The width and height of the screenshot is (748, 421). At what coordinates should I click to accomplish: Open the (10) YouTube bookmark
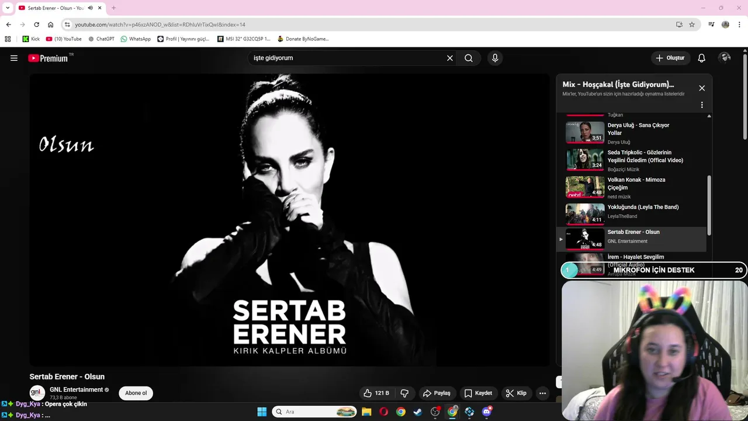(64, 39)
